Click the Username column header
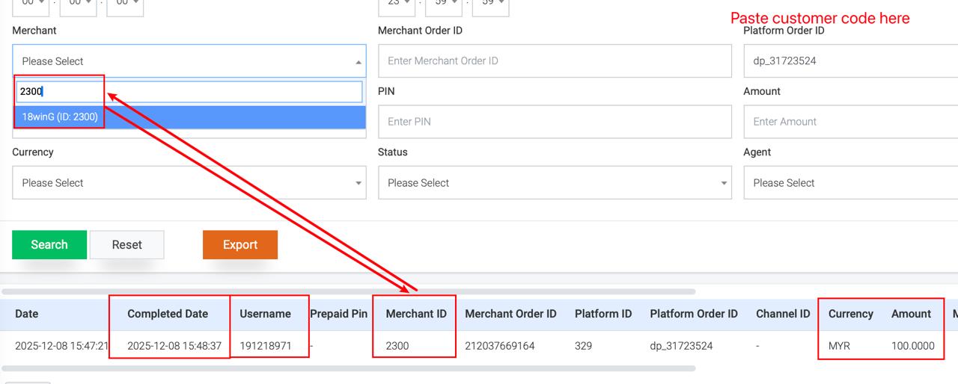The width and height of the screenshot is (958, 384). (x=265, y=314)
